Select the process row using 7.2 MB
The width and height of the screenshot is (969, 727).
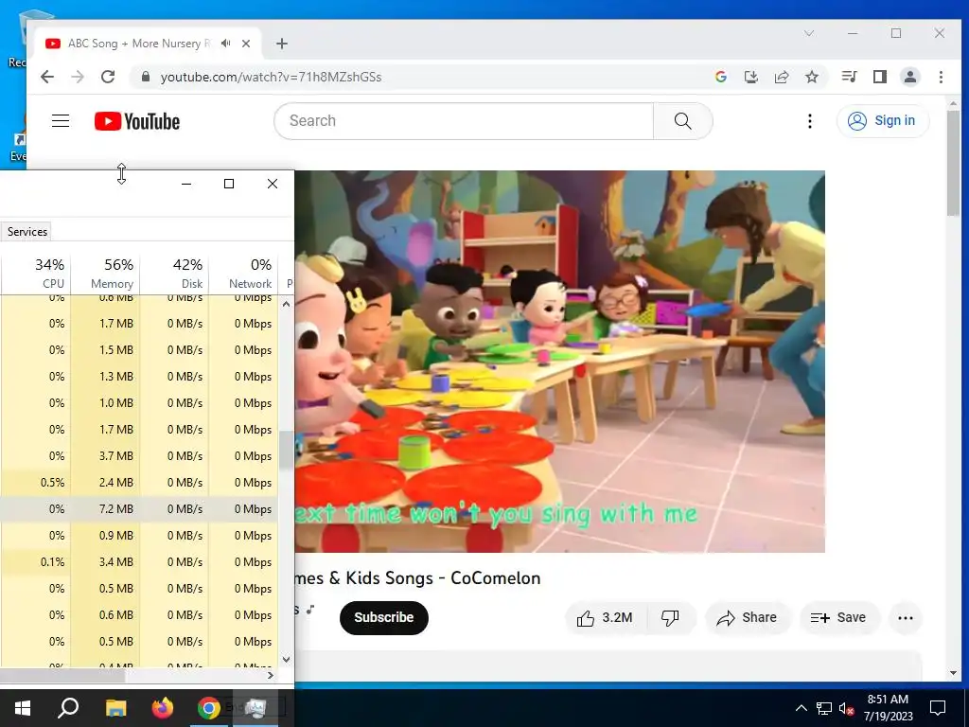pos(139,508)
